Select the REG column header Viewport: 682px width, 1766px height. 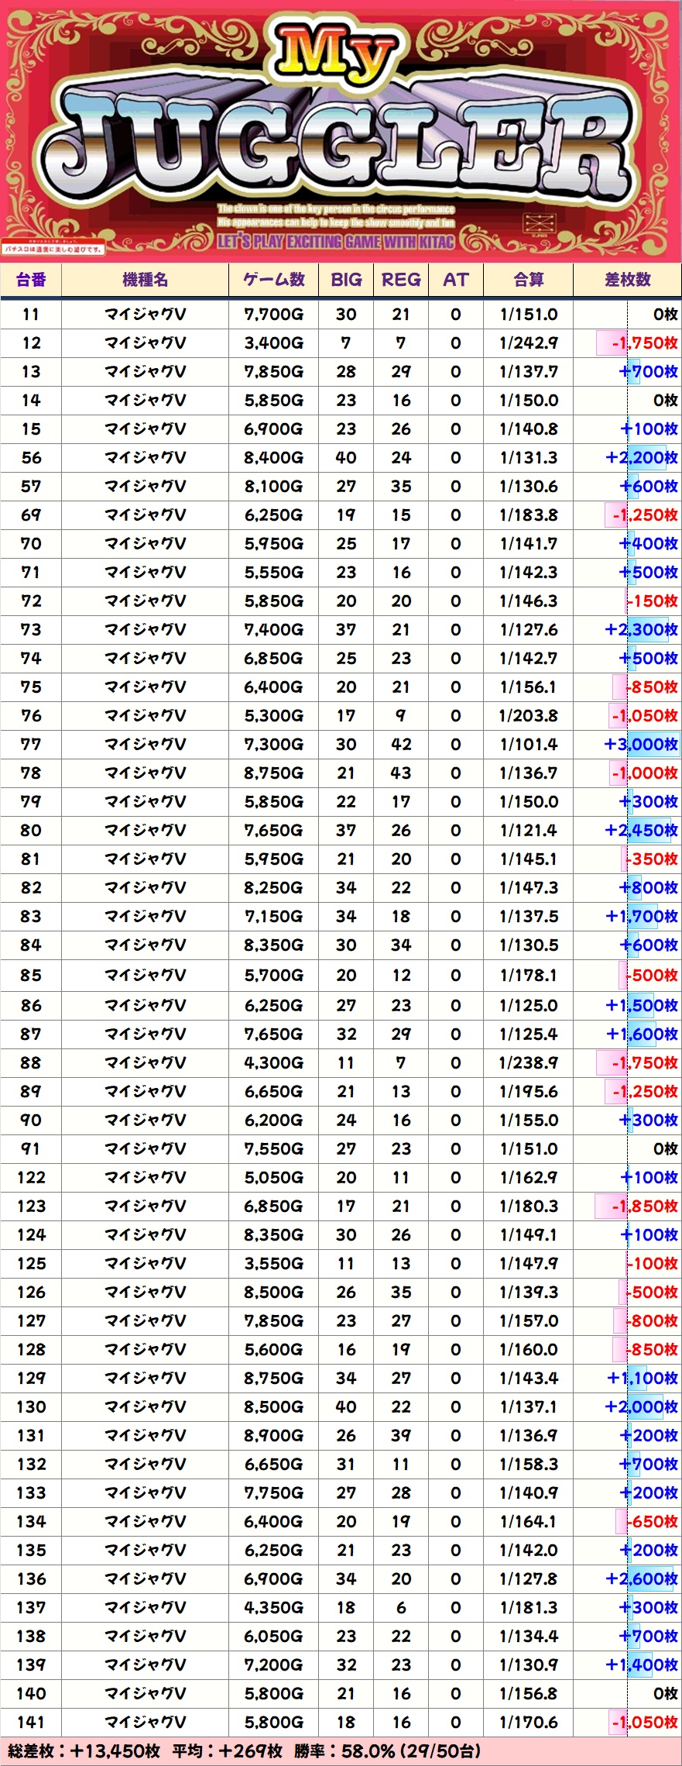(x=401, y=280)
